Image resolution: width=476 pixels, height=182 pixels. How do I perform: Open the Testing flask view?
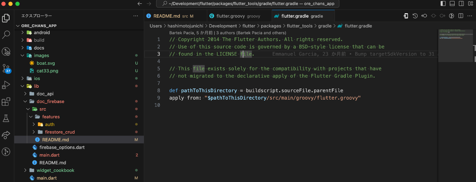click(6, 118)
